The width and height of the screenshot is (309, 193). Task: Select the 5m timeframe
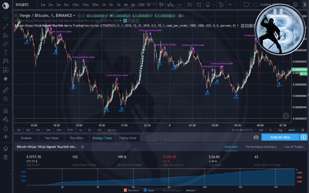pyautogui.click(x=66, y=5)
